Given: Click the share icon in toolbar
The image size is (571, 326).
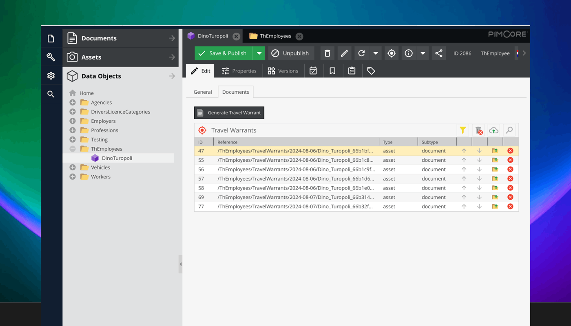Looking at the screenshot, I should point(438,53).
